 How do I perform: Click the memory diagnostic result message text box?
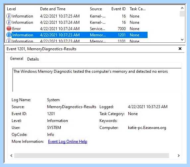tap(97, 80)
